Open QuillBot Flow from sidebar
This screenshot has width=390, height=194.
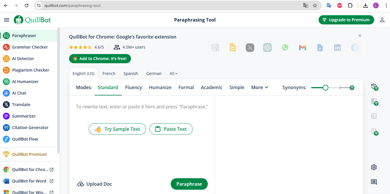pyautogui.click(x=29, y=139)
